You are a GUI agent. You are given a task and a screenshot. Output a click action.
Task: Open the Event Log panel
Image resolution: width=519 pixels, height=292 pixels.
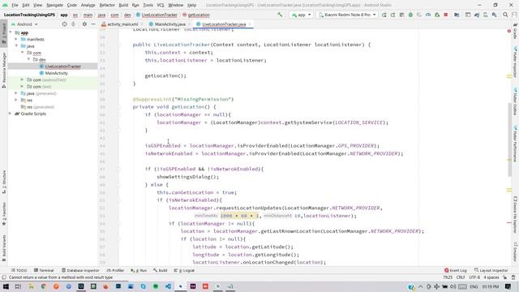[x=456, y=270]
